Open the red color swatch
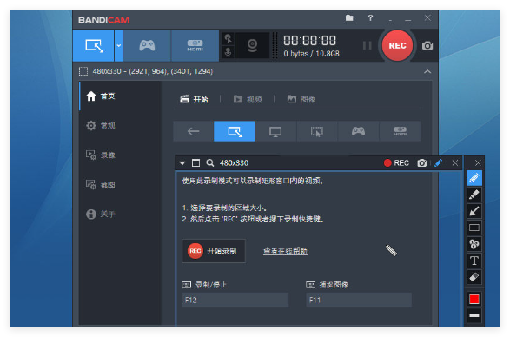 point(474,300)
